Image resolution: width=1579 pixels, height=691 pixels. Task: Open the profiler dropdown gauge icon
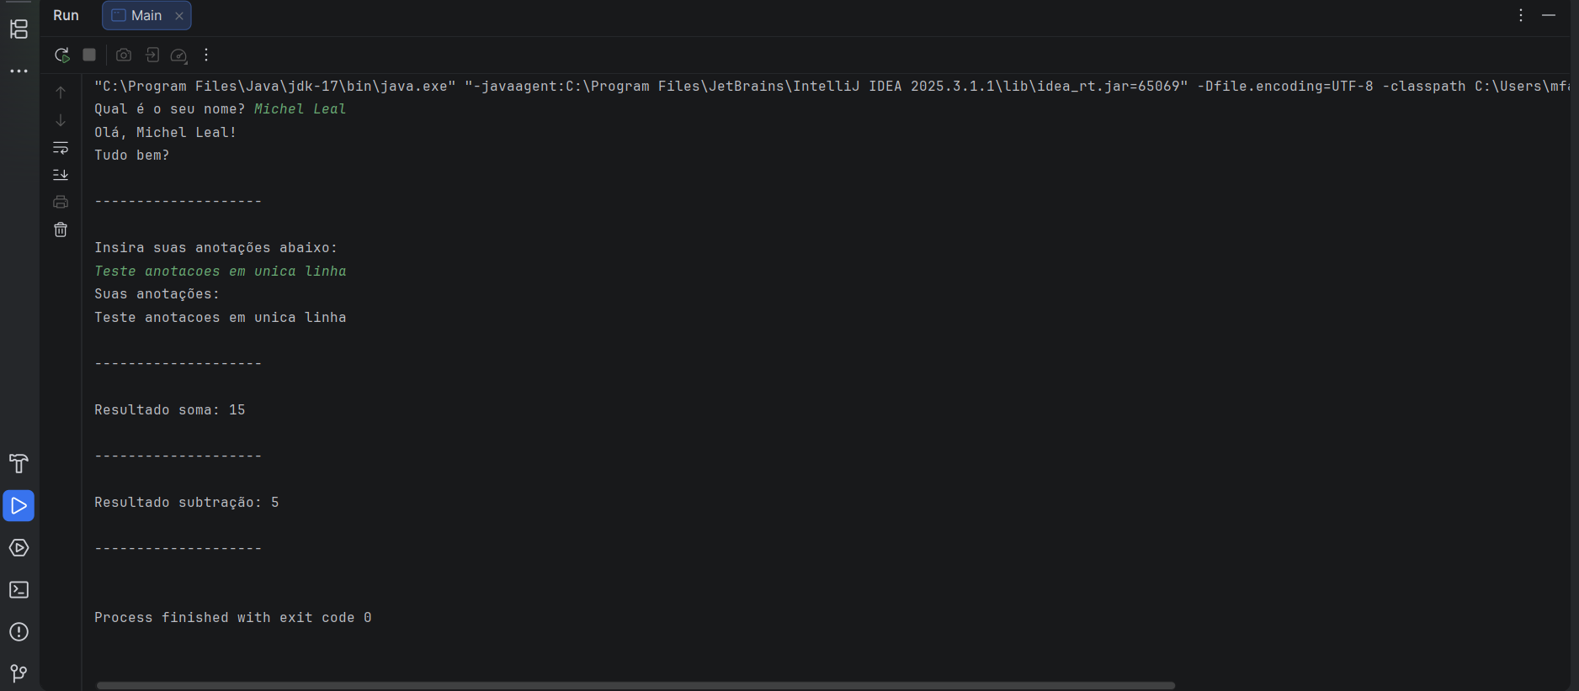pyautogui.click(x=178, y=55)
